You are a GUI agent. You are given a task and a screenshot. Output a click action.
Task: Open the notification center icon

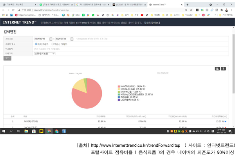click(x=230, y=131)
